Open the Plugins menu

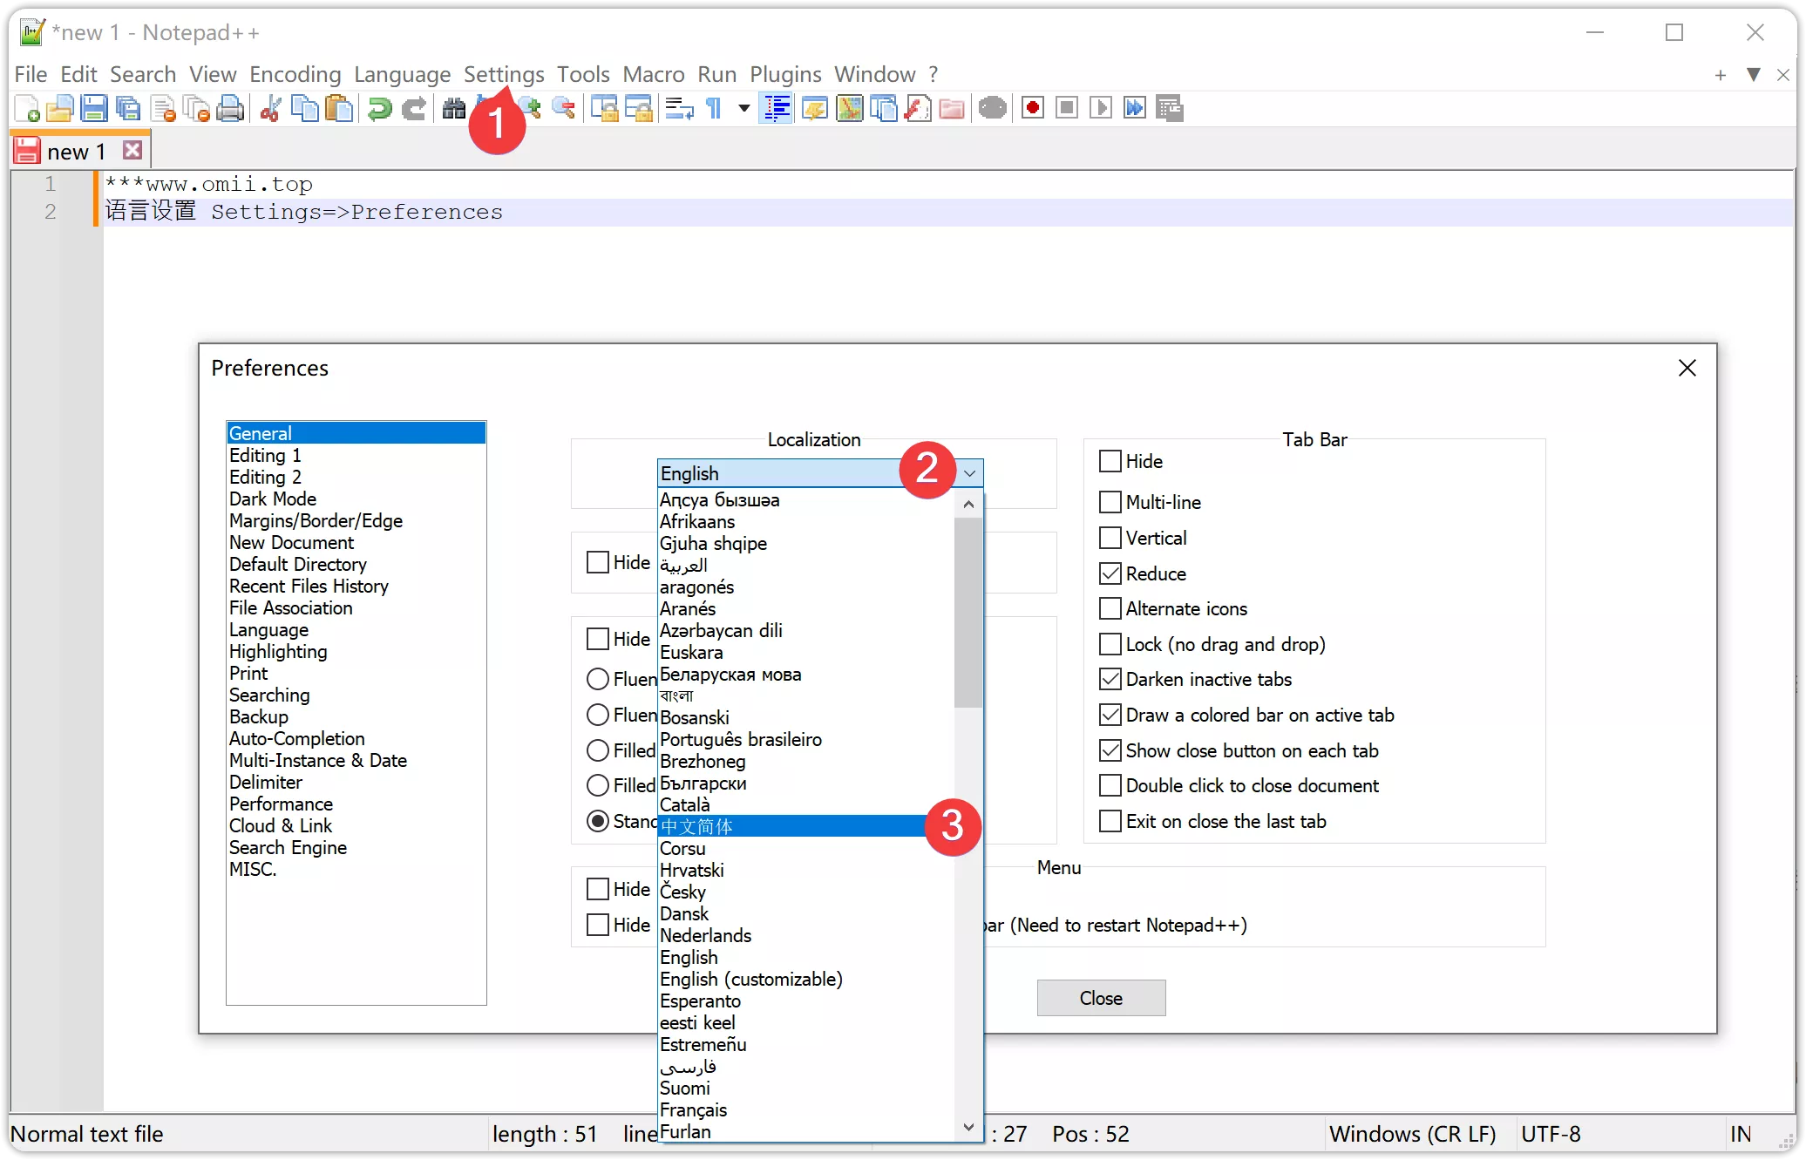(x=785, y=74)
